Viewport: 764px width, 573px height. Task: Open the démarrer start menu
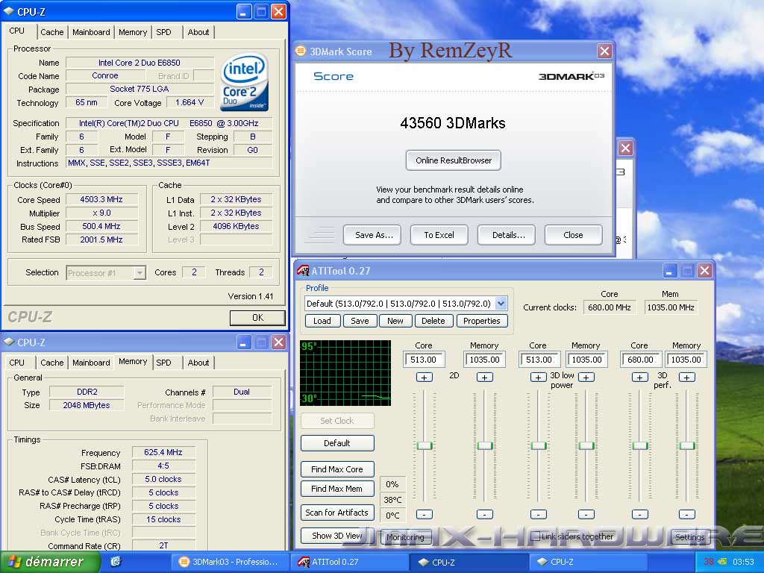(x=50, y=562)
